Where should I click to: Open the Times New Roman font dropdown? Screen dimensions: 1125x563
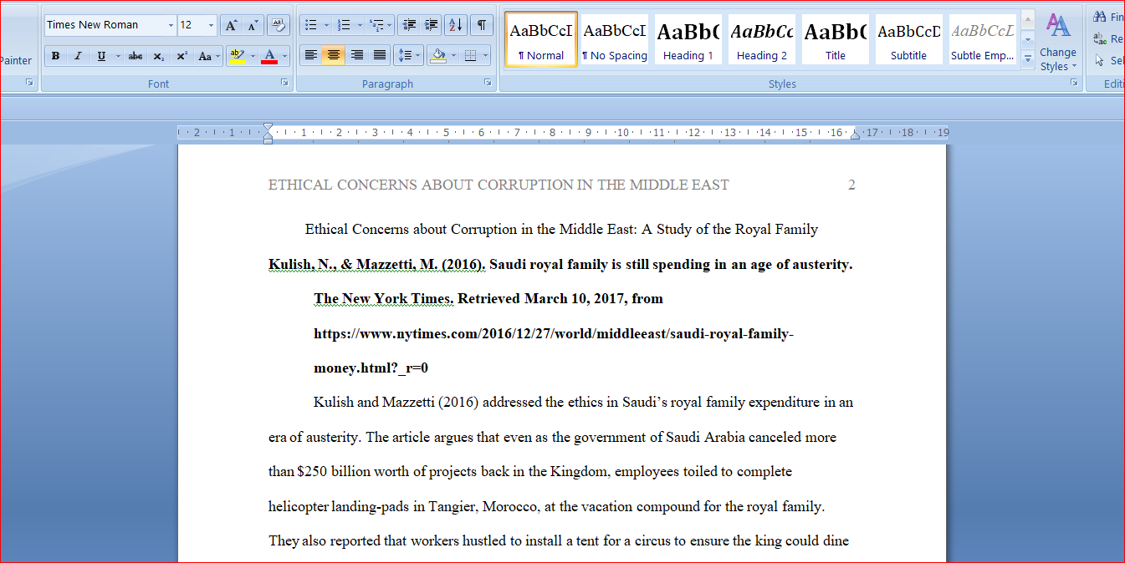click(171, 25)
